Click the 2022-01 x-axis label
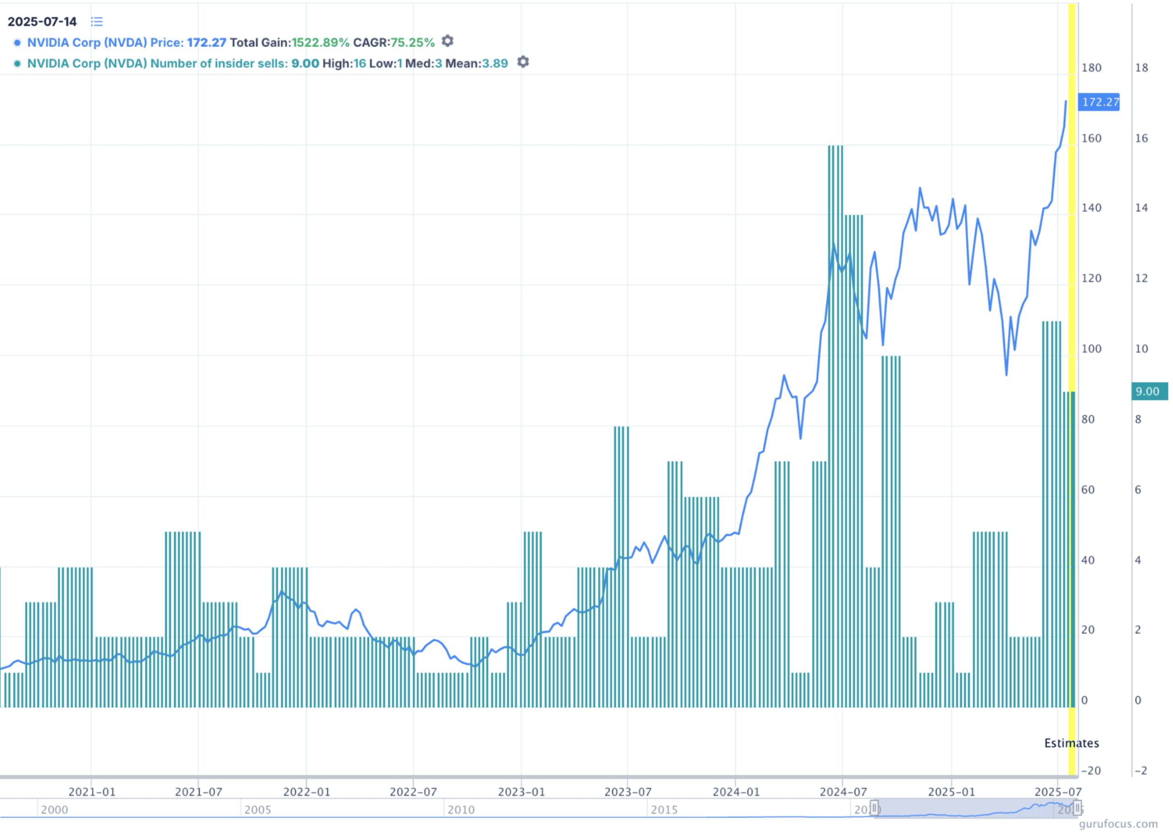1173x832 pixels. [x=307, y=792]
